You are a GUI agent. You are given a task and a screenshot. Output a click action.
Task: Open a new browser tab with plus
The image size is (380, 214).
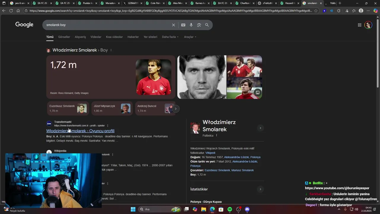[340, 3]
